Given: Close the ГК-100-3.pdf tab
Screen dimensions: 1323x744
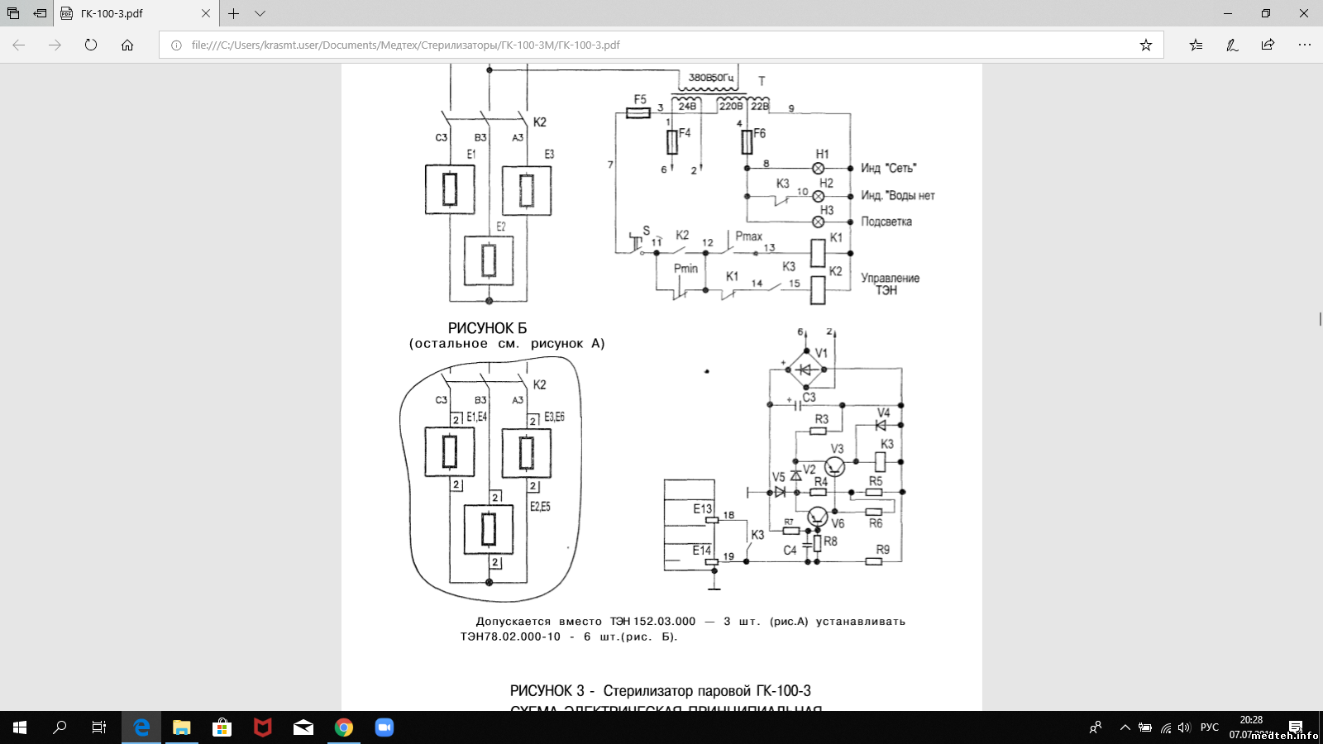Looking at the screenshot, I should [206, 13].
